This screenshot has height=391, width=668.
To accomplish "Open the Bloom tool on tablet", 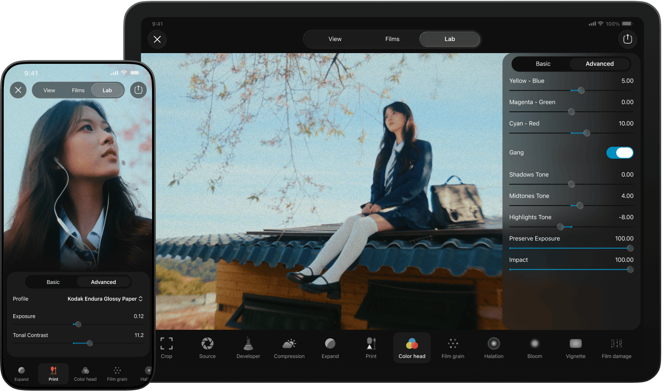I will pyautogui.click(x=535, y=347).
